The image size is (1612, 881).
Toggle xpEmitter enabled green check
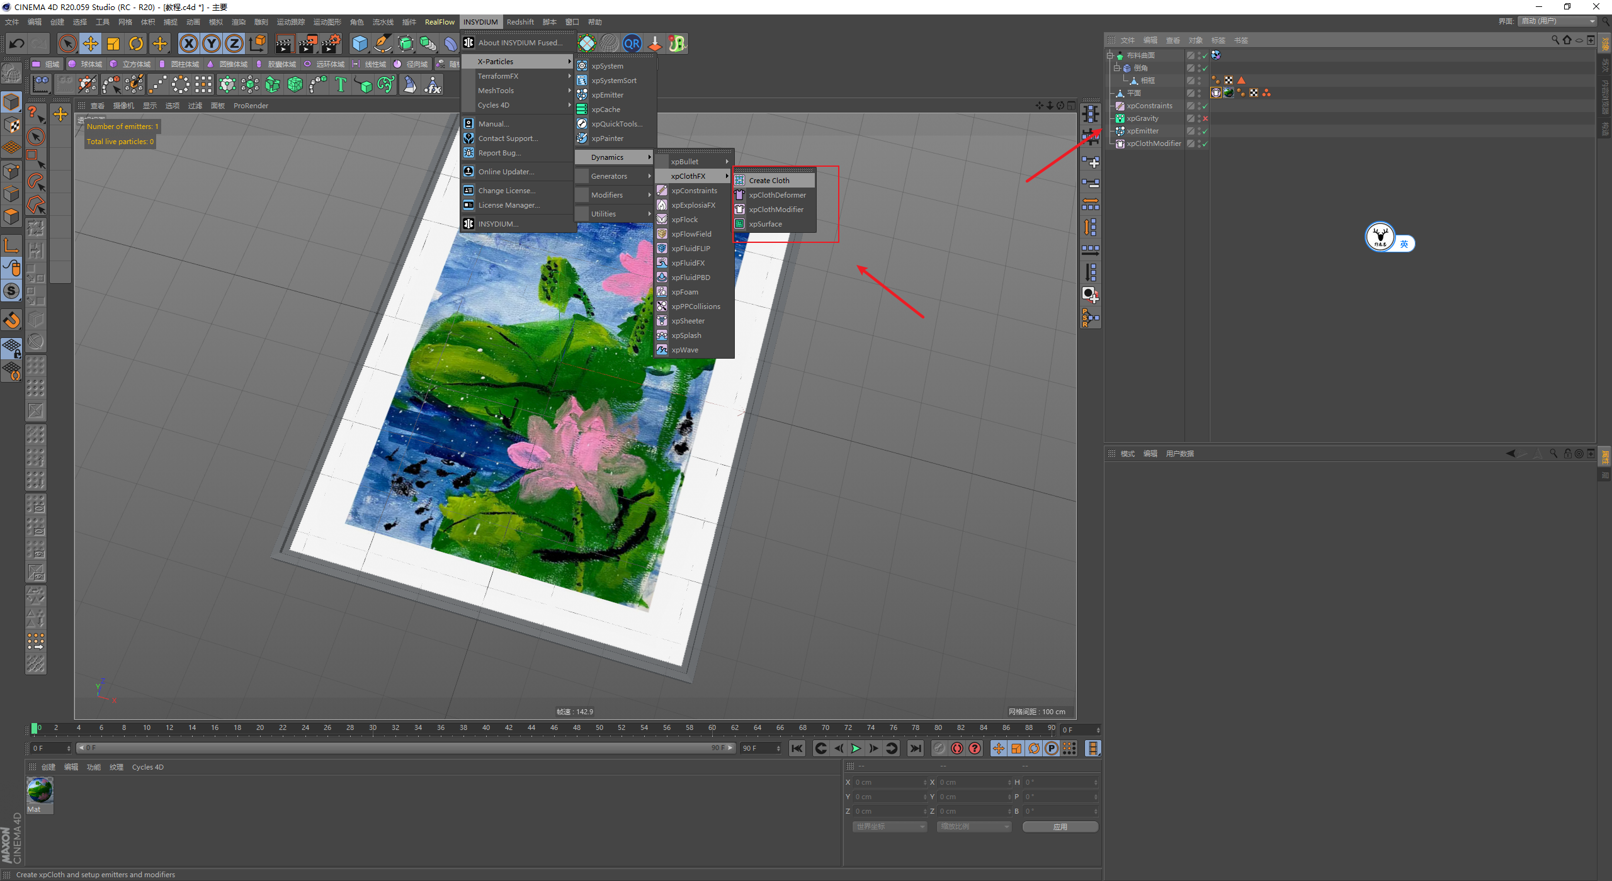click(x=1205, y=131)
